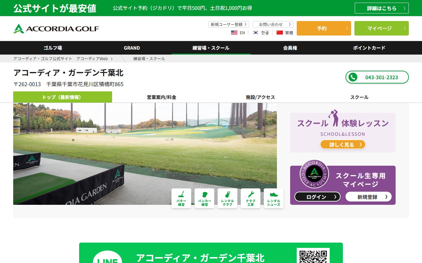The width and height of the screenshot is (422, 263).
Task: Click the Accordia Golf Academy badge
Action: click(314, 174)
